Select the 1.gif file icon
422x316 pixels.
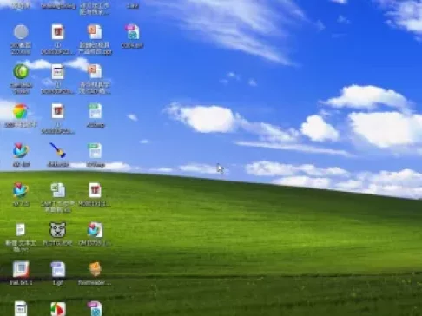pyautogui.click(x=58, y=269)
